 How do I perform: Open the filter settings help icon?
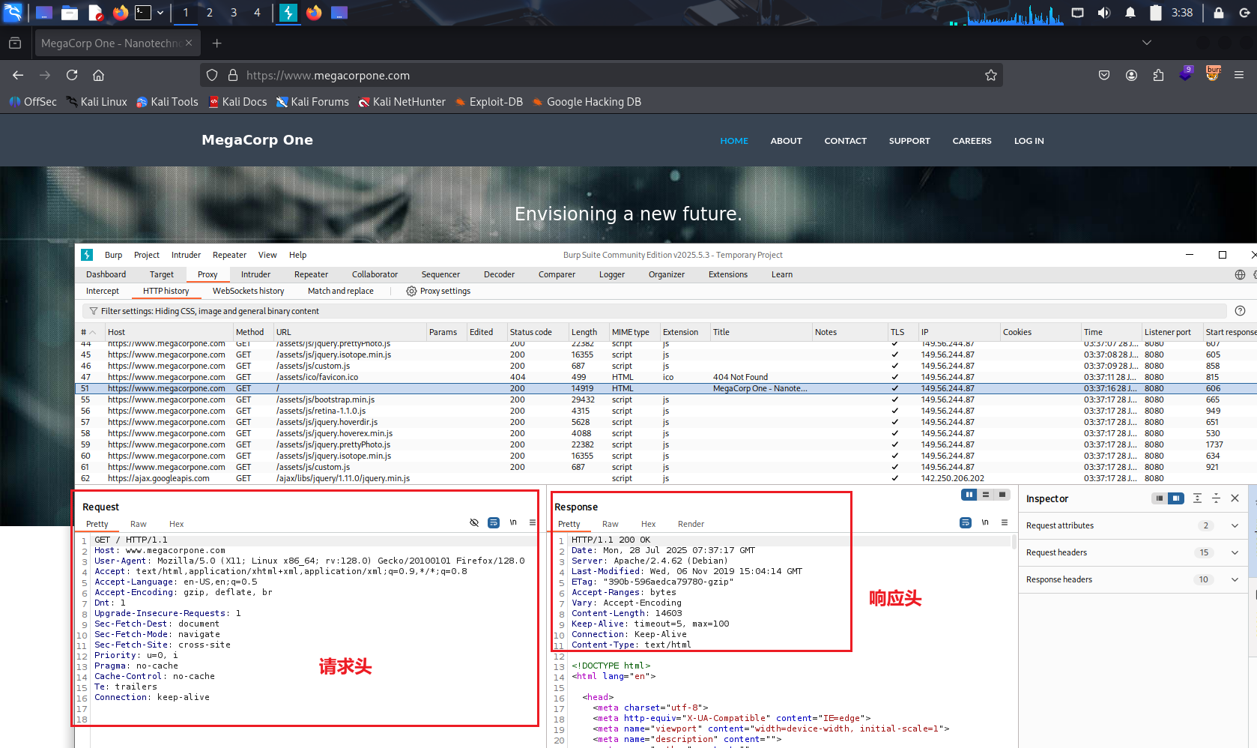tap(1240, 311)
